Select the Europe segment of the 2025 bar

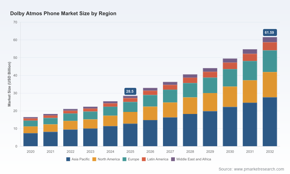click(130, 107)
